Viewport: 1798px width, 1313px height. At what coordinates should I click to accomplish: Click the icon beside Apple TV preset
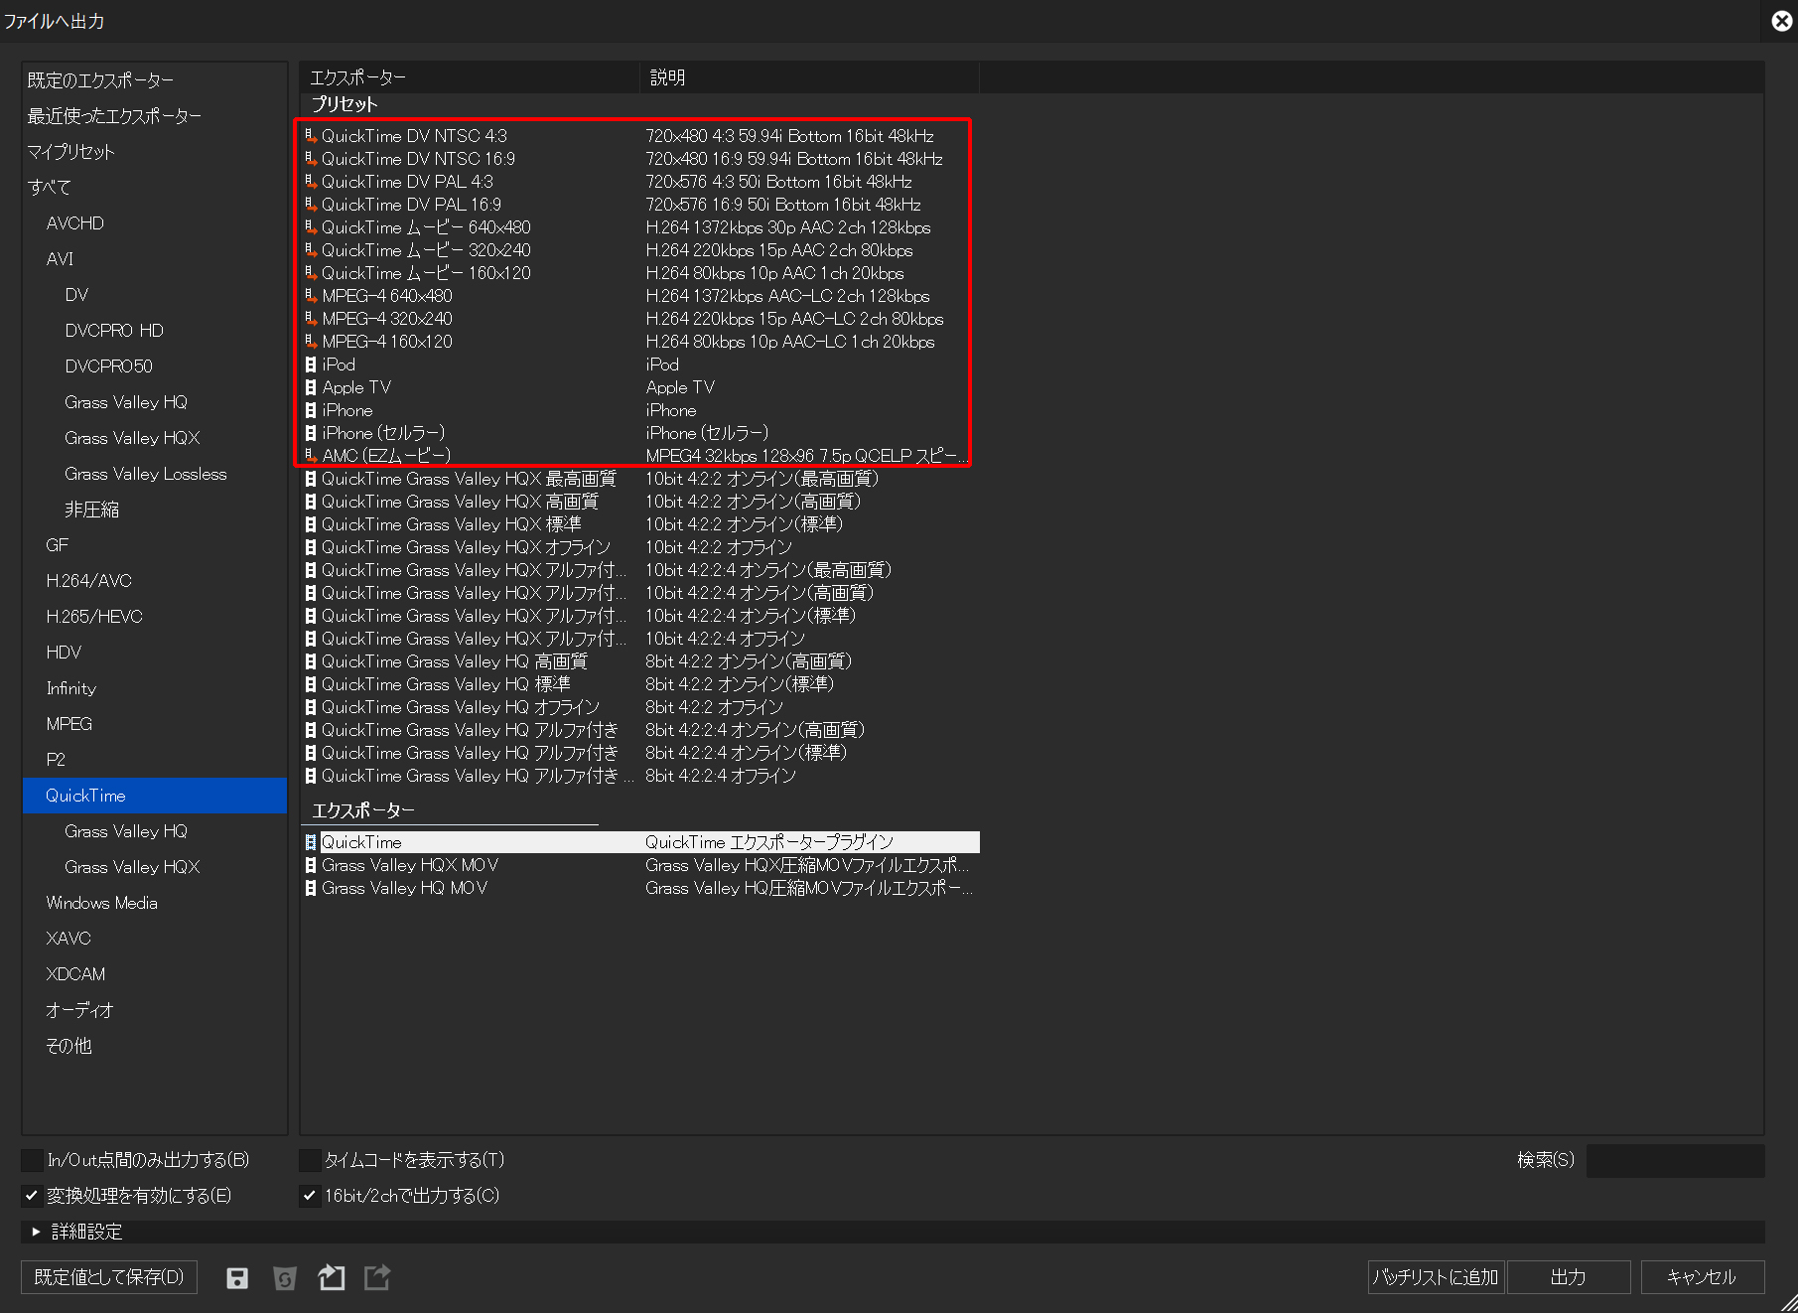311,387
